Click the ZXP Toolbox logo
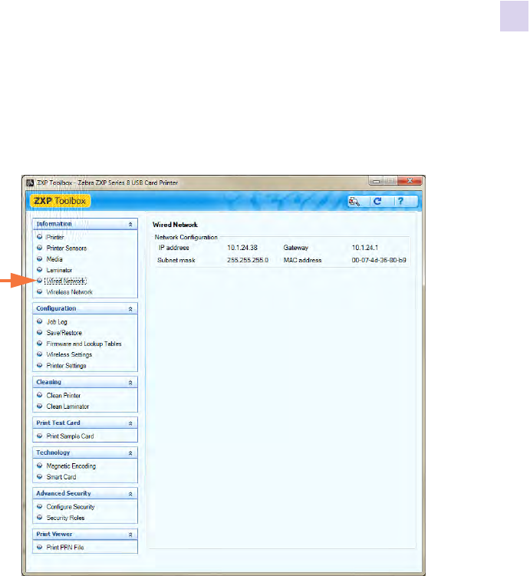Image resolution: width=530 pixels, height=576 pixels. pyautogui.click(x=60, y=201)
